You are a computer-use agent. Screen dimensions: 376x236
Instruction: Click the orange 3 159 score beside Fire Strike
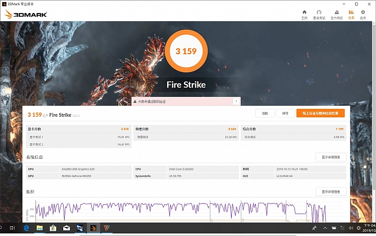(x=35, y=115)
